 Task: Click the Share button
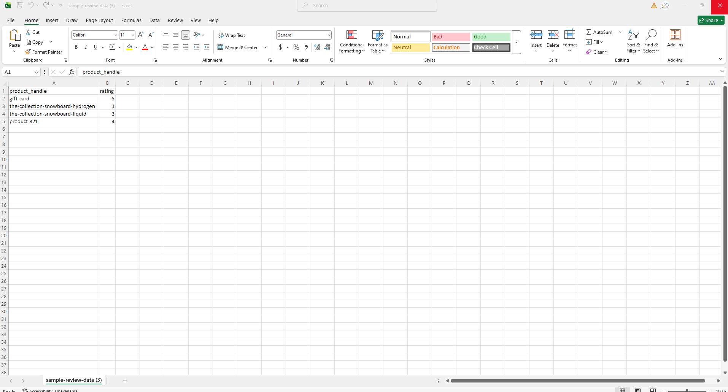(711, 21)
